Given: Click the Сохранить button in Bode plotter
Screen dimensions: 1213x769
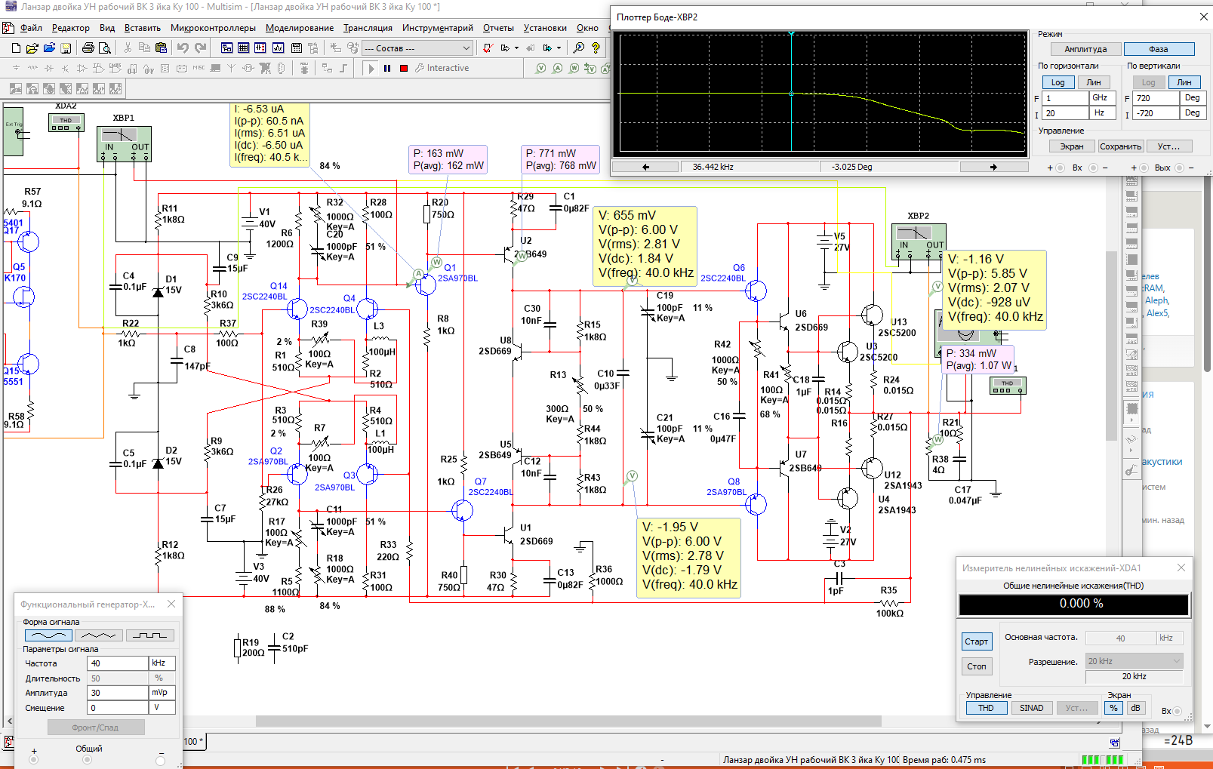Looking at the screenshot, I should (x=1120, y=146).
